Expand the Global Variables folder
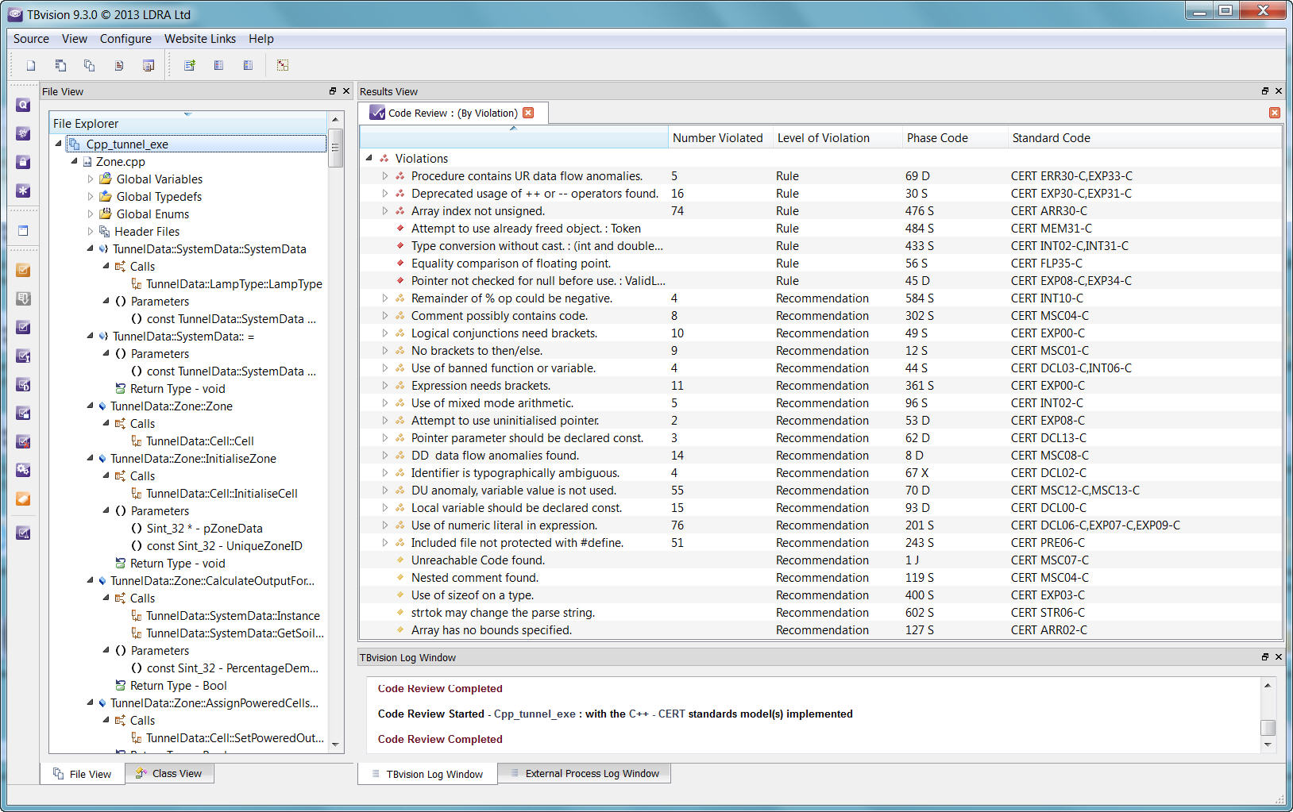Viewport: 1293px width, 812px height. [90, 179]
